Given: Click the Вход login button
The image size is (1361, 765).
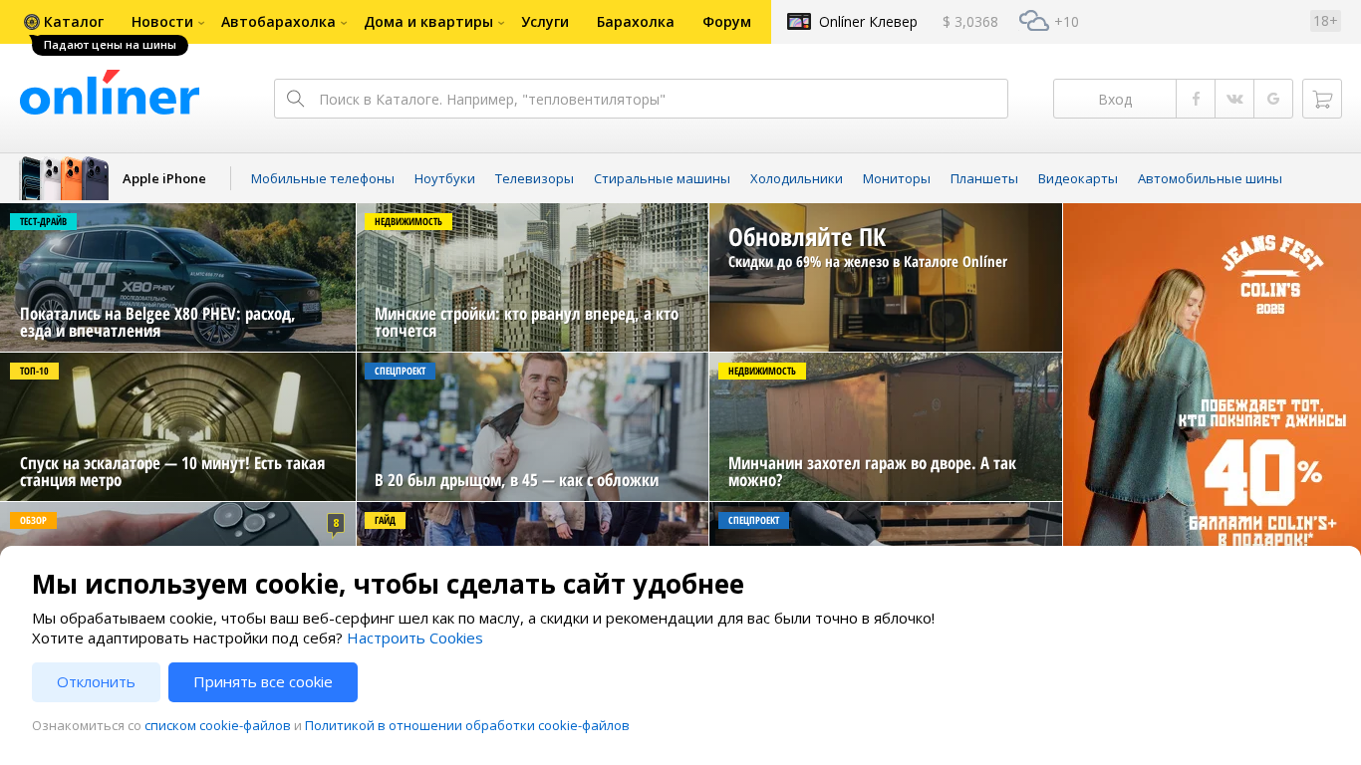Looking at the screenshot, I should point(1115,99).
